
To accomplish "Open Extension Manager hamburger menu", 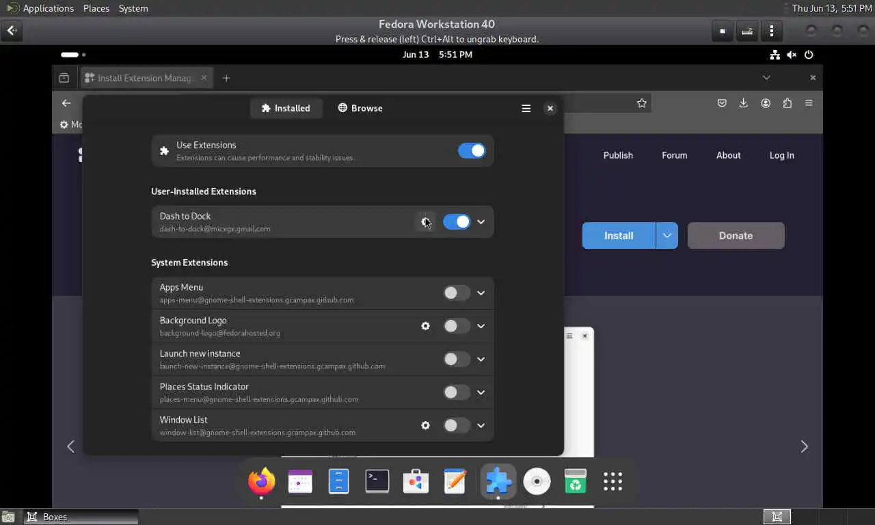I will click(526, 108).
